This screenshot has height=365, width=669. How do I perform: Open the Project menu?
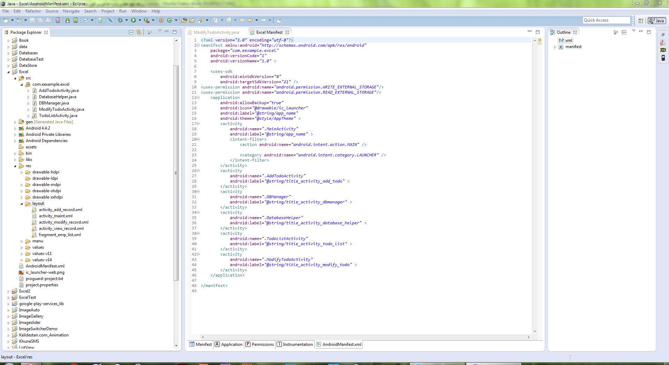point(108,11)
